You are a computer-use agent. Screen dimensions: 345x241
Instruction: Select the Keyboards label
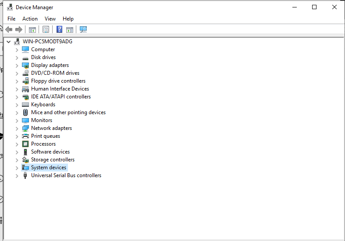coord(43,105)
